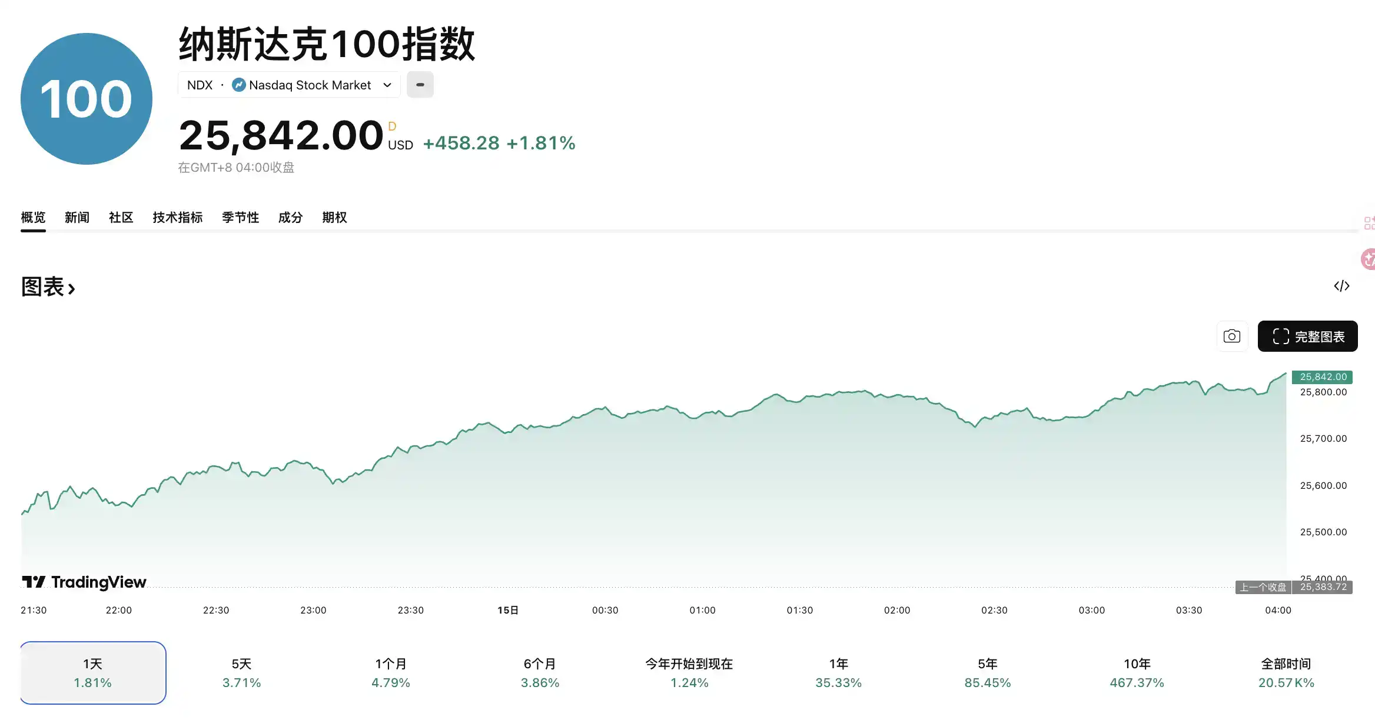Viewport: 1375px width, 720px height.
Task: Click the TradingView logo on the chart
Action: pos(84,582)
